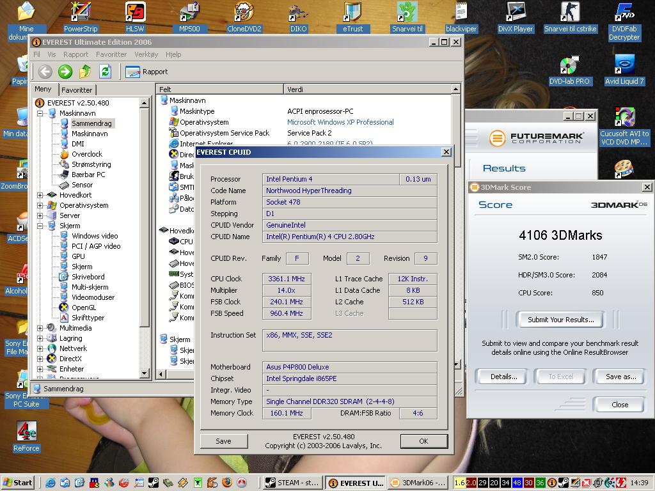Open the Windows Start button

click(19, 483)
